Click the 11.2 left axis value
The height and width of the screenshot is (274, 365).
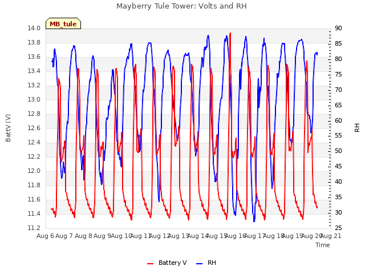(34, 228)
